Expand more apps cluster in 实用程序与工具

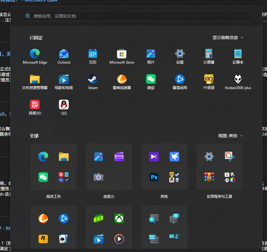(x=230, y=177)
